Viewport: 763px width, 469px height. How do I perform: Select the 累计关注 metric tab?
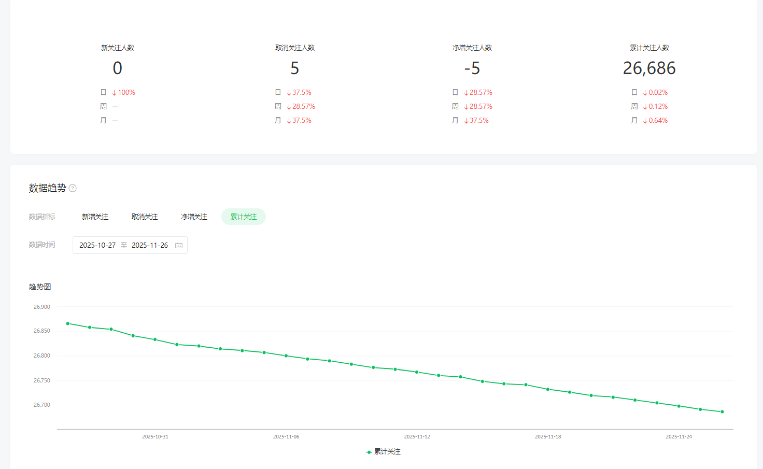244,217
